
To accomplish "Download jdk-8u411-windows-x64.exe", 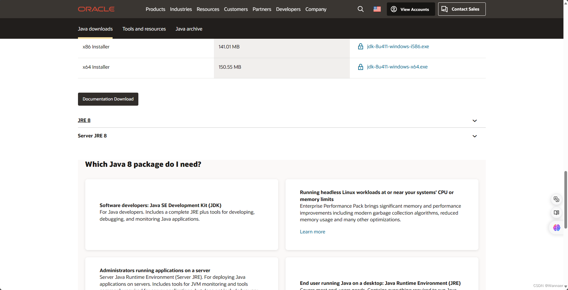I will click(397, 67).
